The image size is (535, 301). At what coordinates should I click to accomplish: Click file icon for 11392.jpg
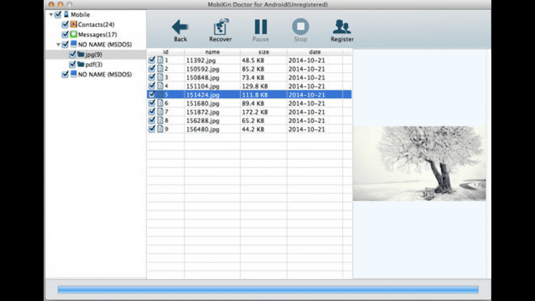160,60
